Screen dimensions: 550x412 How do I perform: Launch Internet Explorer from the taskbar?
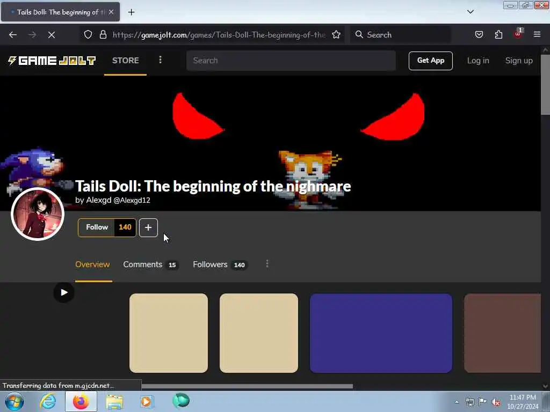(x=48, y=401)
